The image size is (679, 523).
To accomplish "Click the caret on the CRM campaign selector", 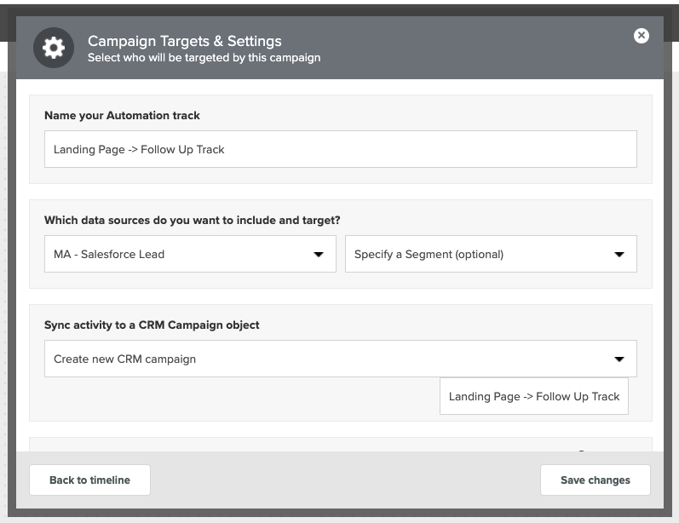I will coord(619,359).
